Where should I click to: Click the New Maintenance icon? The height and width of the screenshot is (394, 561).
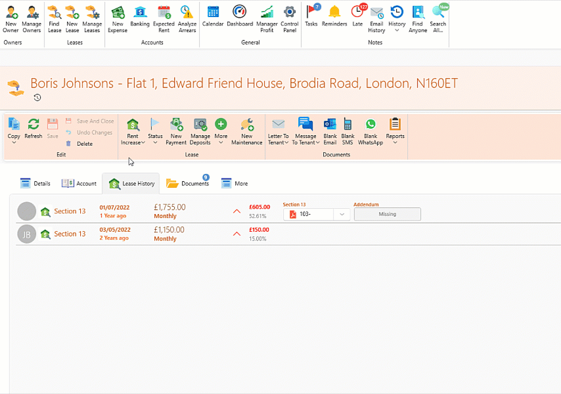tap(247, 125)
